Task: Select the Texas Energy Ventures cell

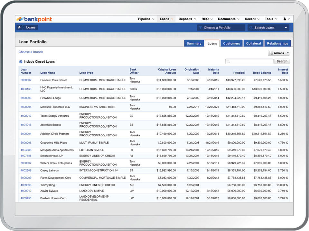Action: [x=55, y=116]
